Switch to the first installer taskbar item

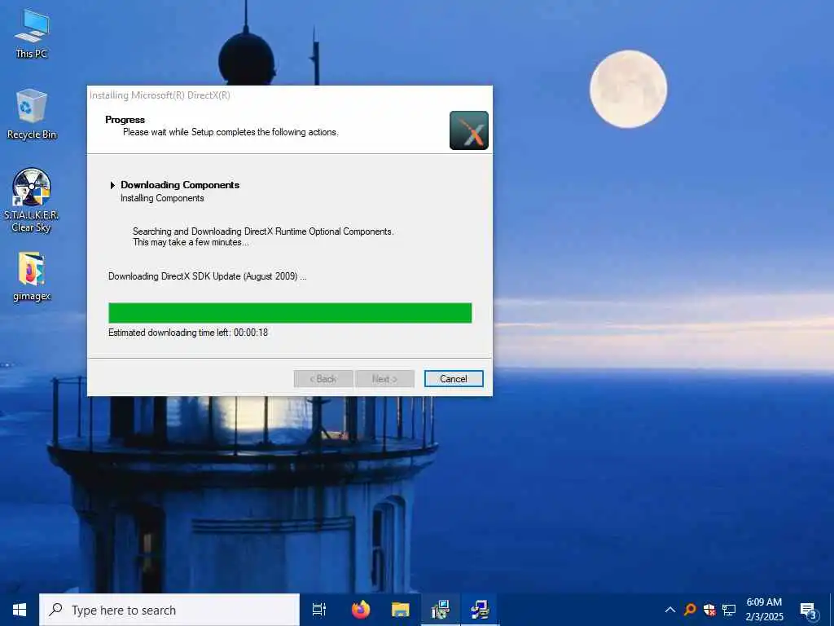point(441,610)
